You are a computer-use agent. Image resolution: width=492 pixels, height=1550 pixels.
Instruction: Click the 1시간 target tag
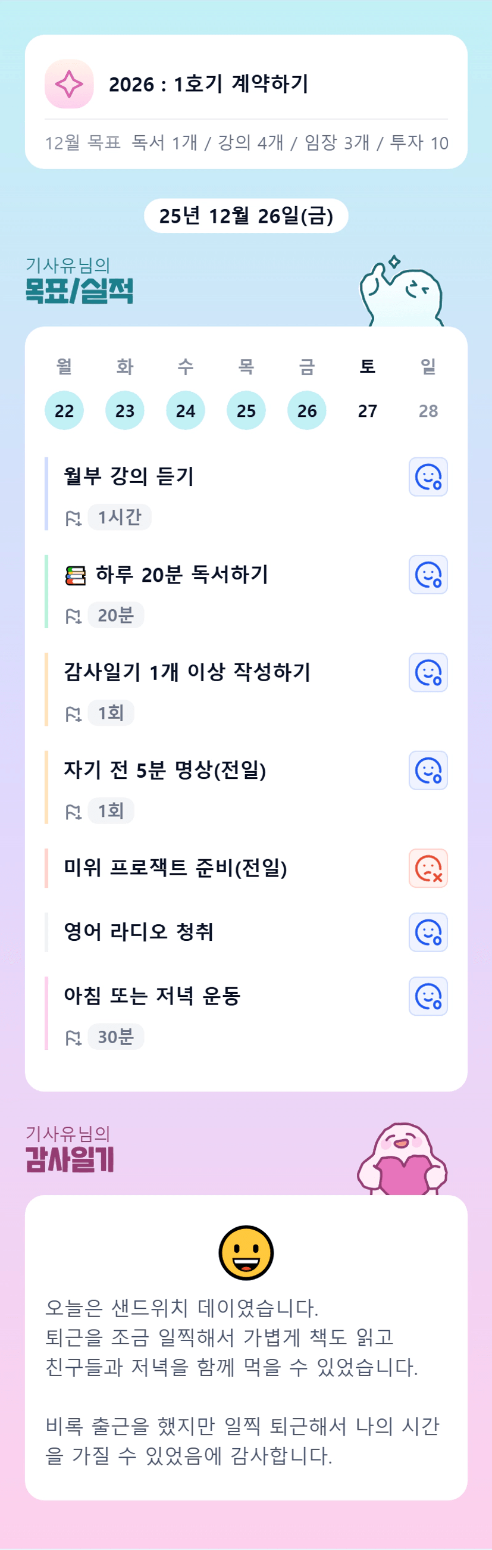[x=119, y=517]
